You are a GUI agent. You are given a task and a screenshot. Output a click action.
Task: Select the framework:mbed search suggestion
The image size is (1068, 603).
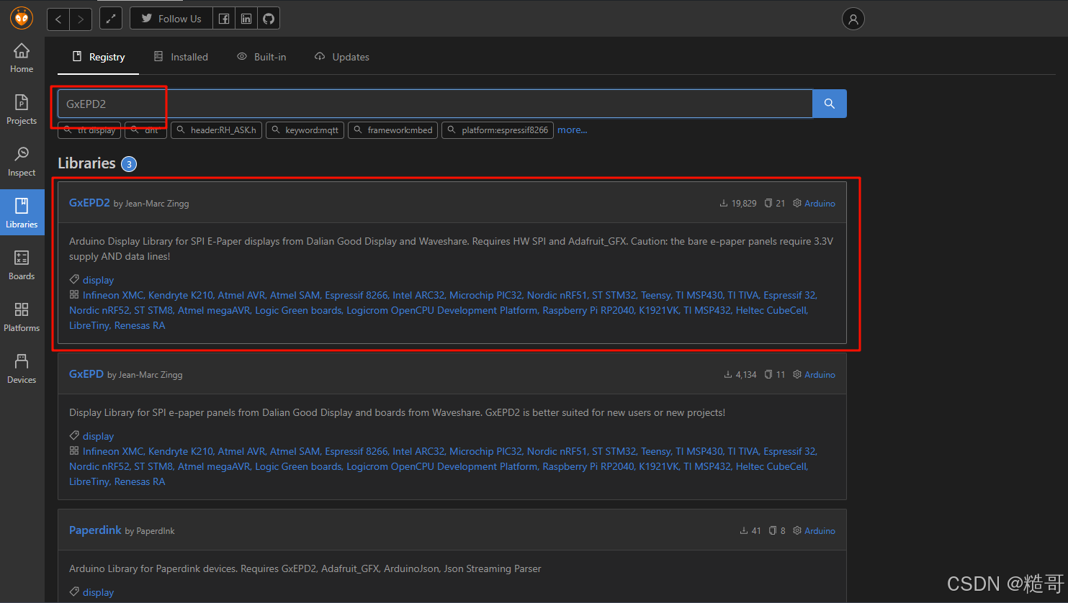(x=393, y=130)
